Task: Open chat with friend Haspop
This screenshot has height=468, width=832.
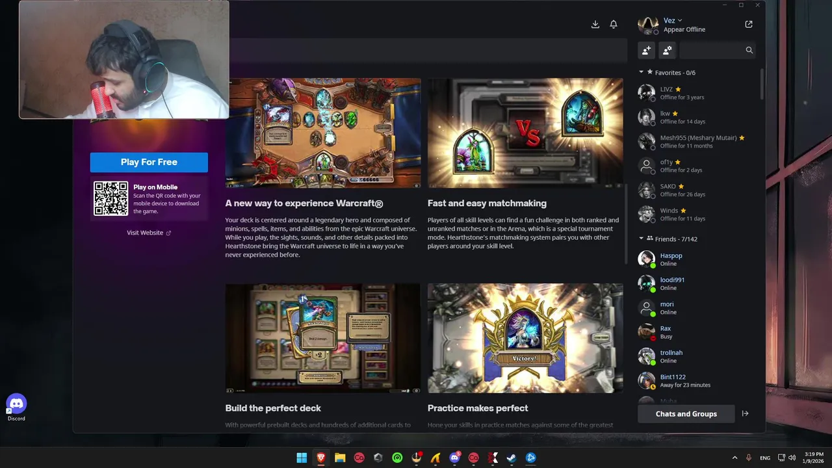Action: [695, 259]
